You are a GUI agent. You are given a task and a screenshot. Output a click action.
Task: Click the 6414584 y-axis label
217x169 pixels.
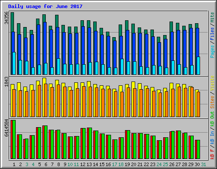coord(6,128)
